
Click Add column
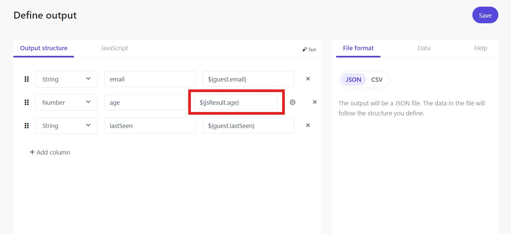point(50,152)
